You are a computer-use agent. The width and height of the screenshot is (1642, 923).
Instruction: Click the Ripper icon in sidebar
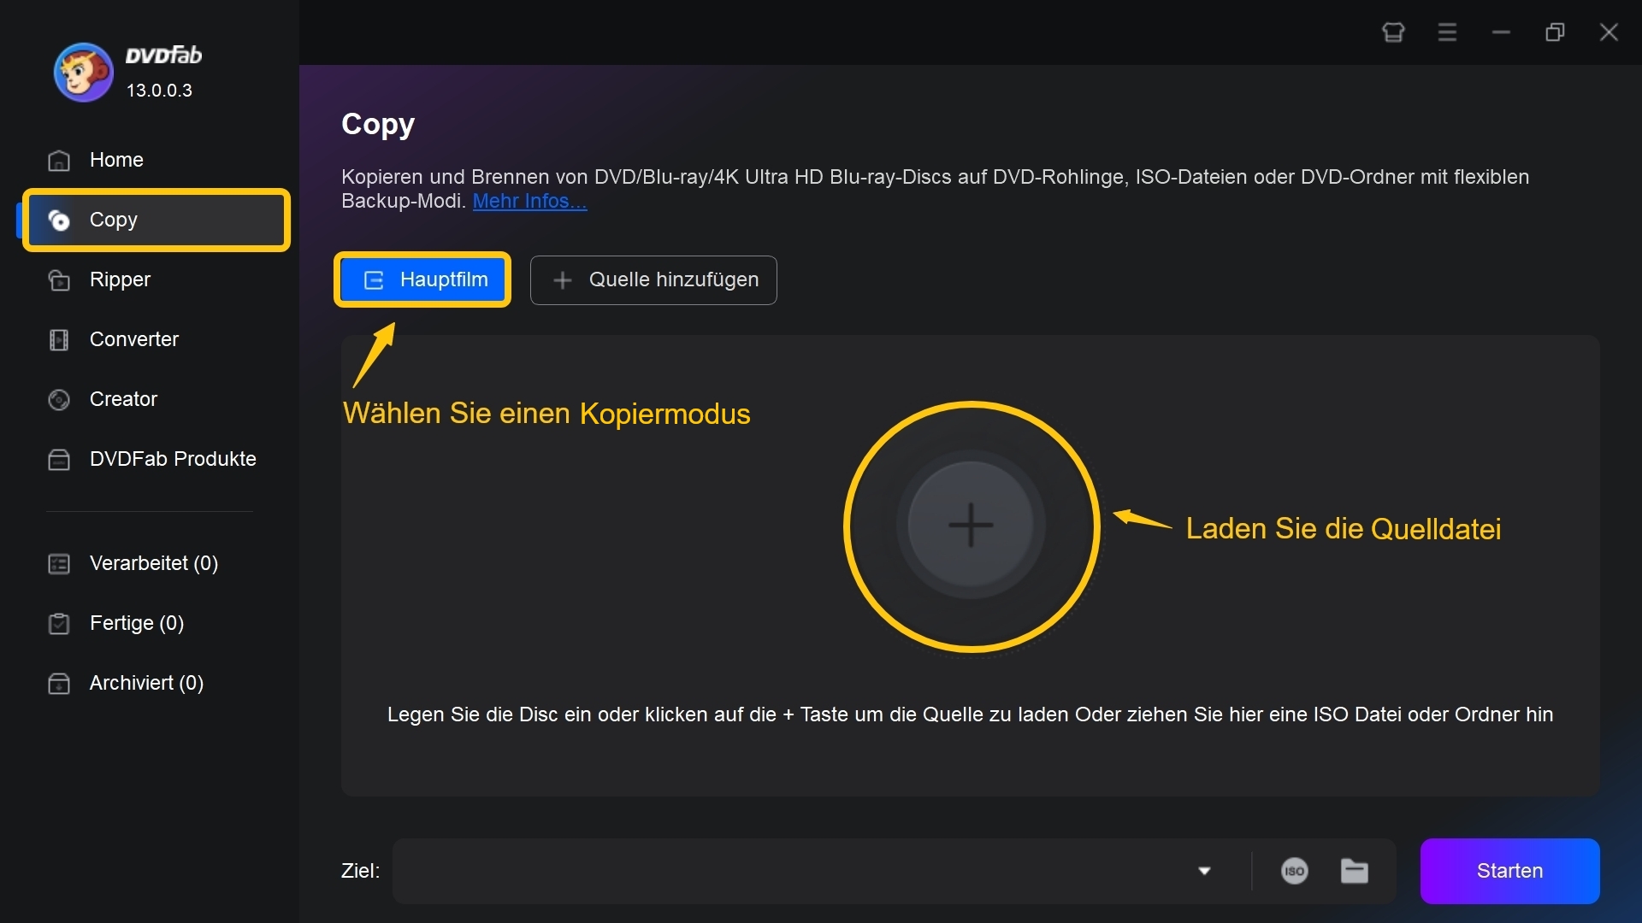click(x=61, y=279)
